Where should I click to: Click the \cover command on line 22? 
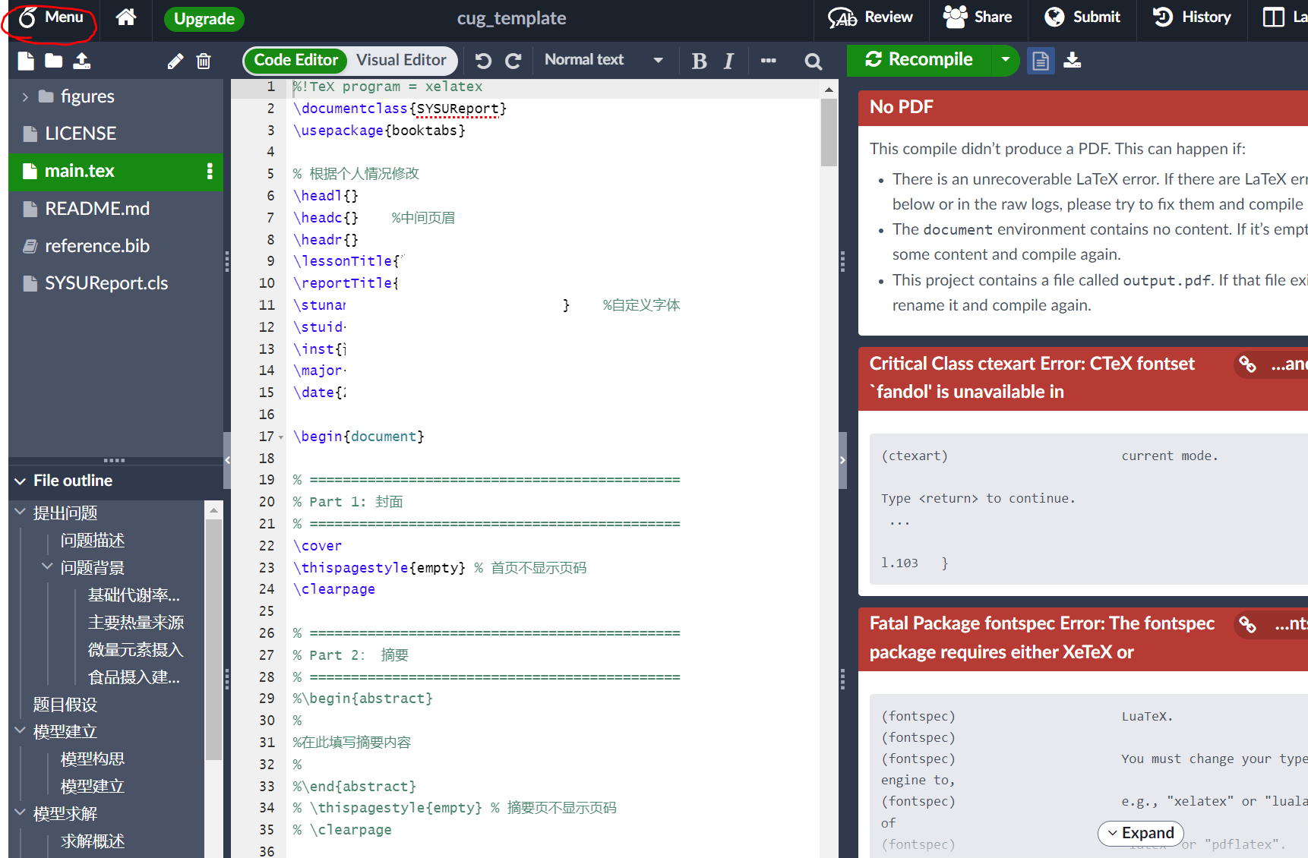click(318, 546)
